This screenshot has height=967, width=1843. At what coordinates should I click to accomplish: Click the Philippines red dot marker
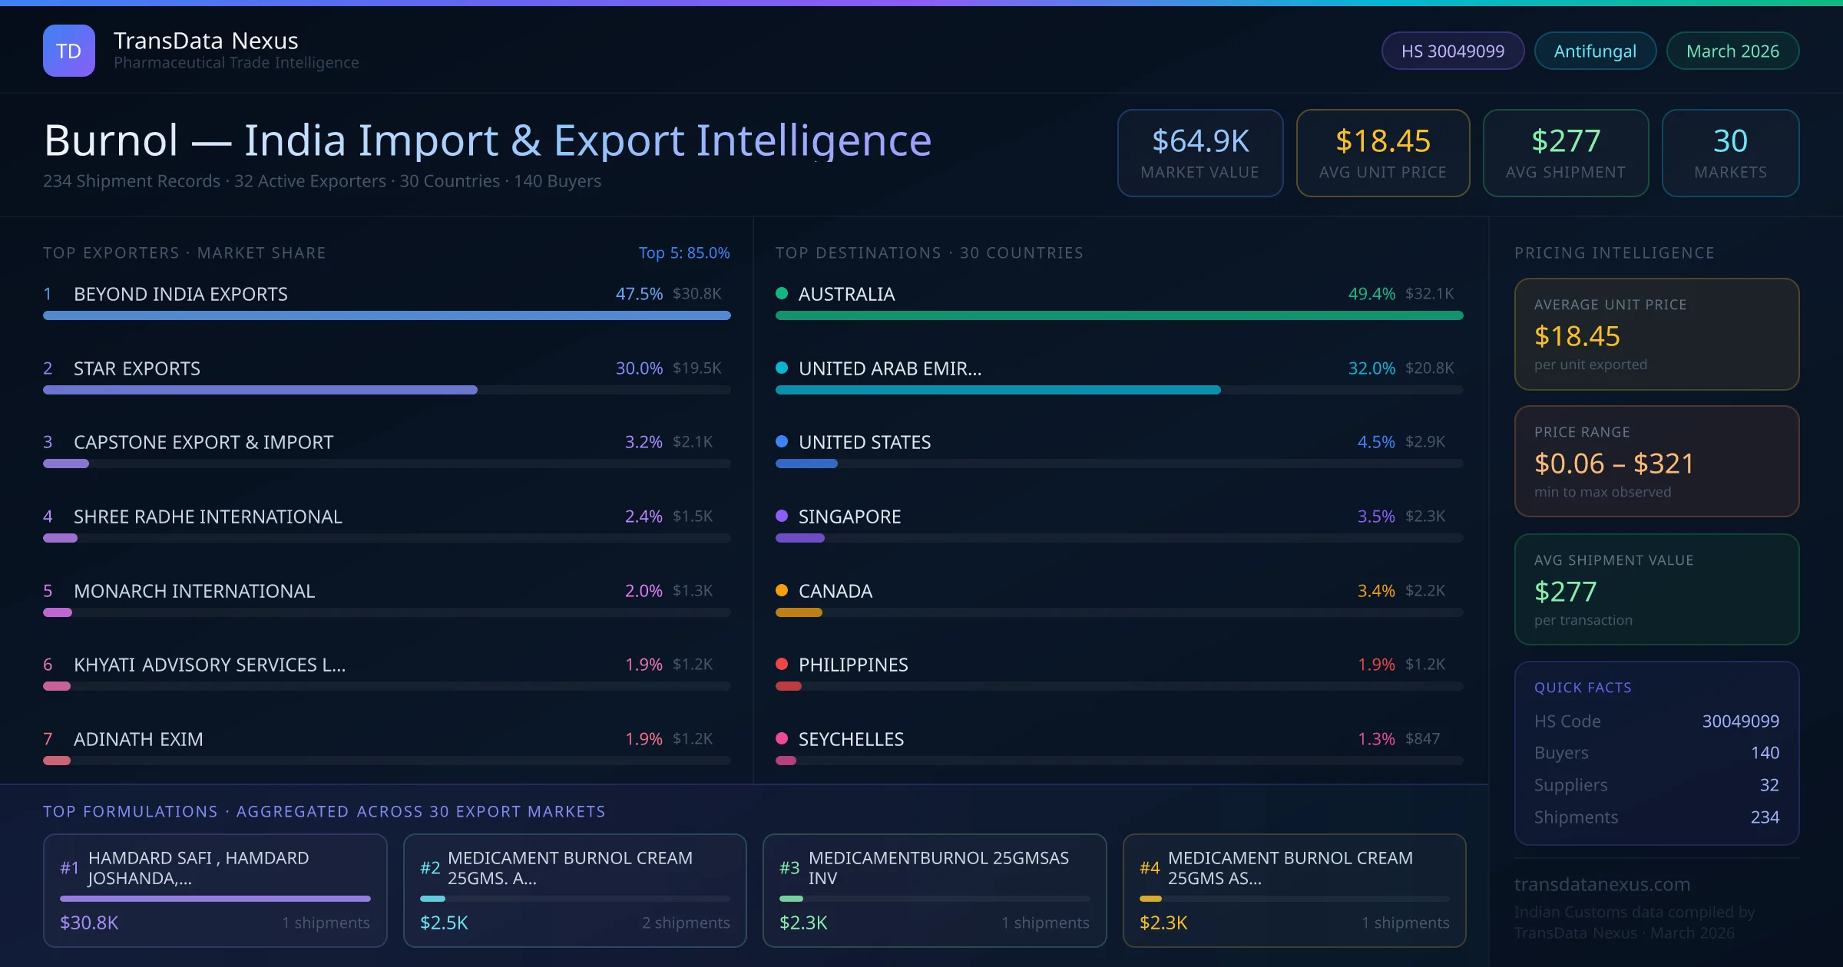782,664
